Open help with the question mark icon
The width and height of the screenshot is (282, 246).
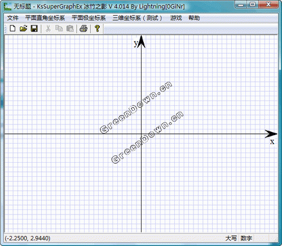97,29
